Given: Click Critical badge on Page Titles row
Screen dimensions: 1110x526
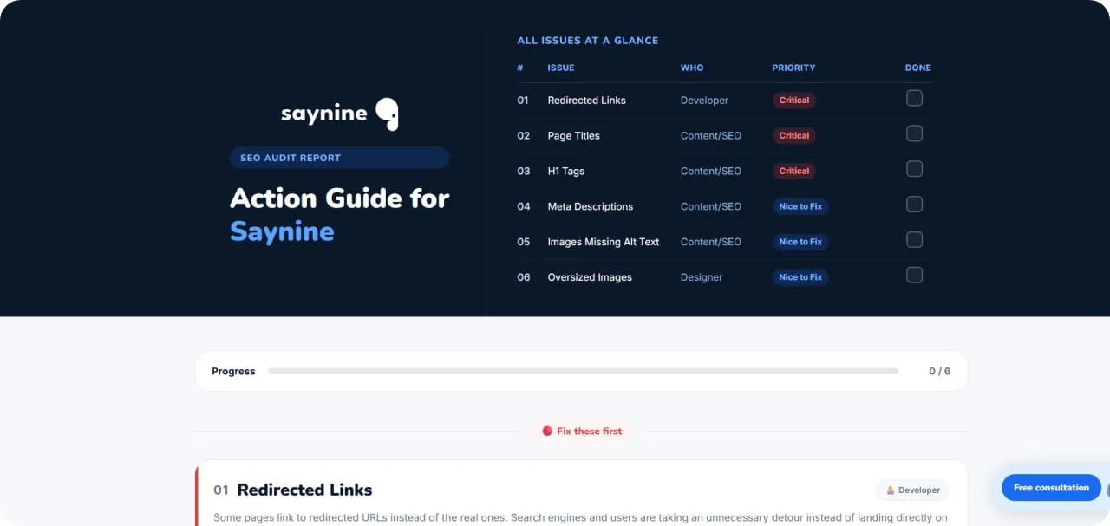Looking at the screenshot, I should 794,136.
